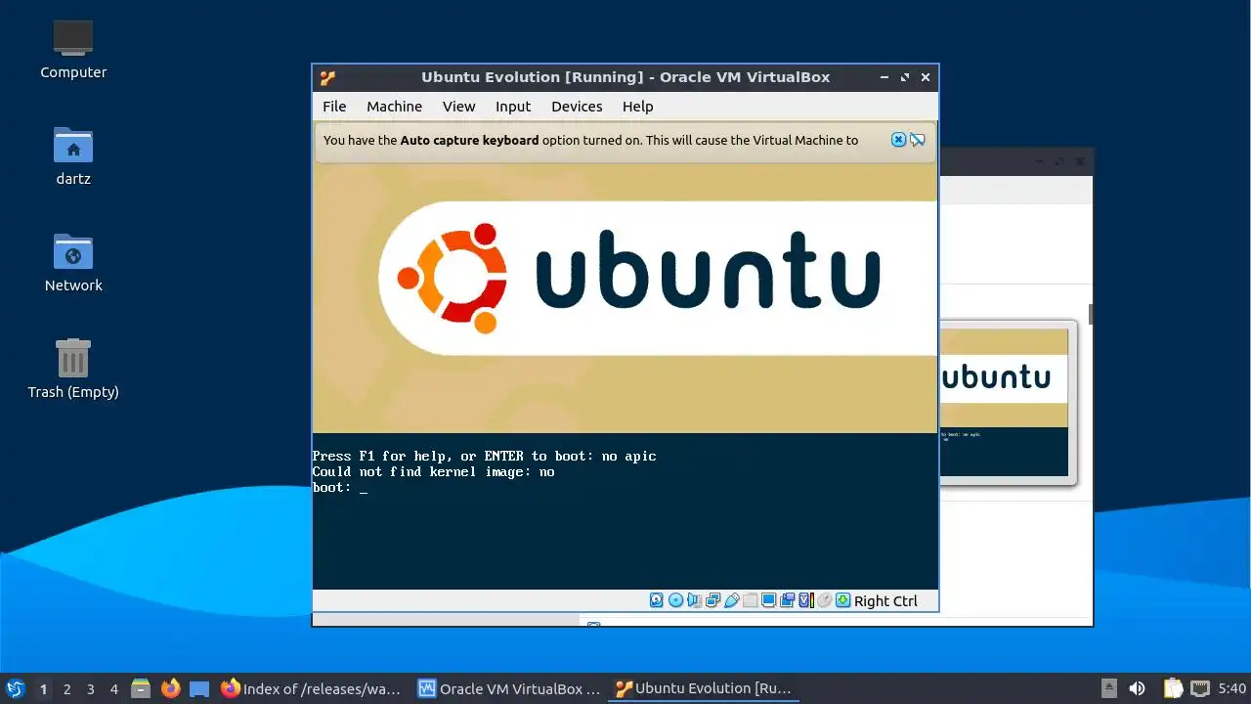This screenshot has height=704, width=1251.
Task: Open the File menu in VirtualBox VM window
Action: coord(334,107)
